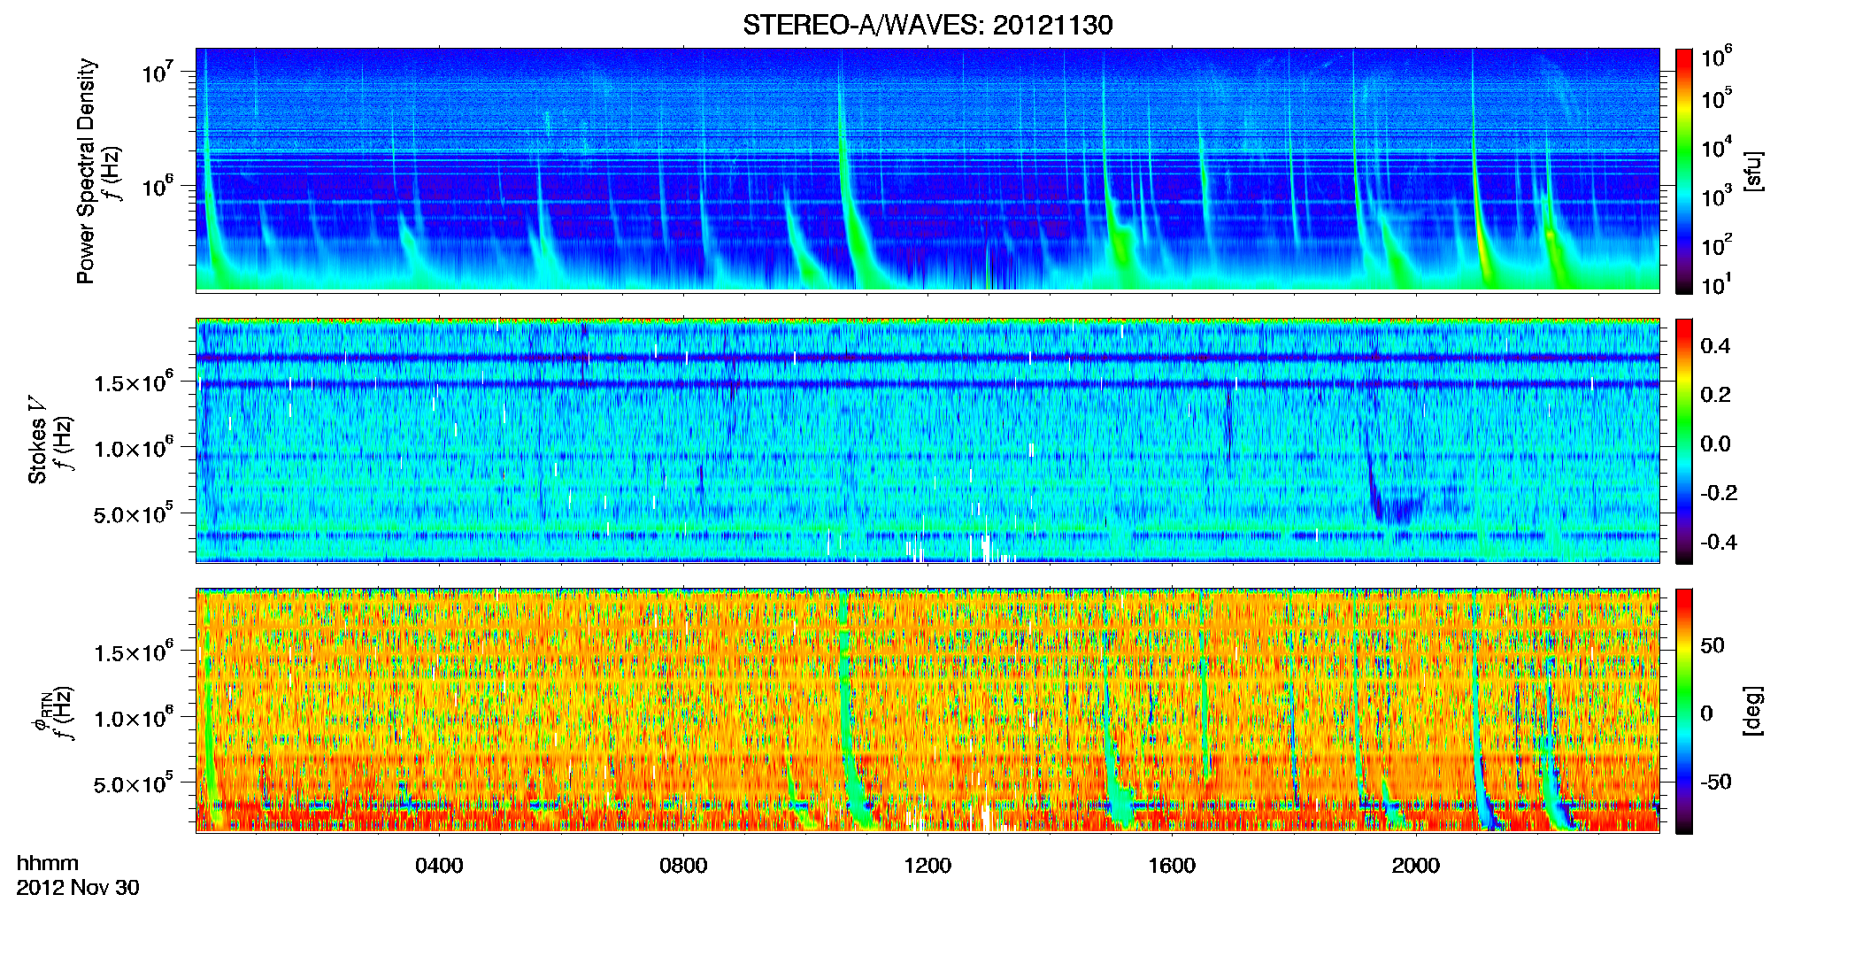Click the 10^3 value on sfu color bar
1855x956 pixels.
click(1716, 196)
